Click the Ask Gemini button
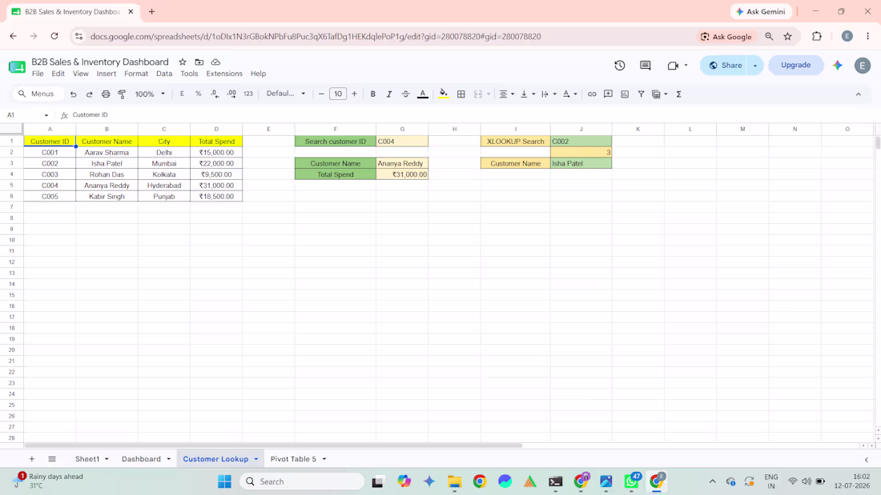The height and width of the screenshot is (495, 881). click(762, 11)
